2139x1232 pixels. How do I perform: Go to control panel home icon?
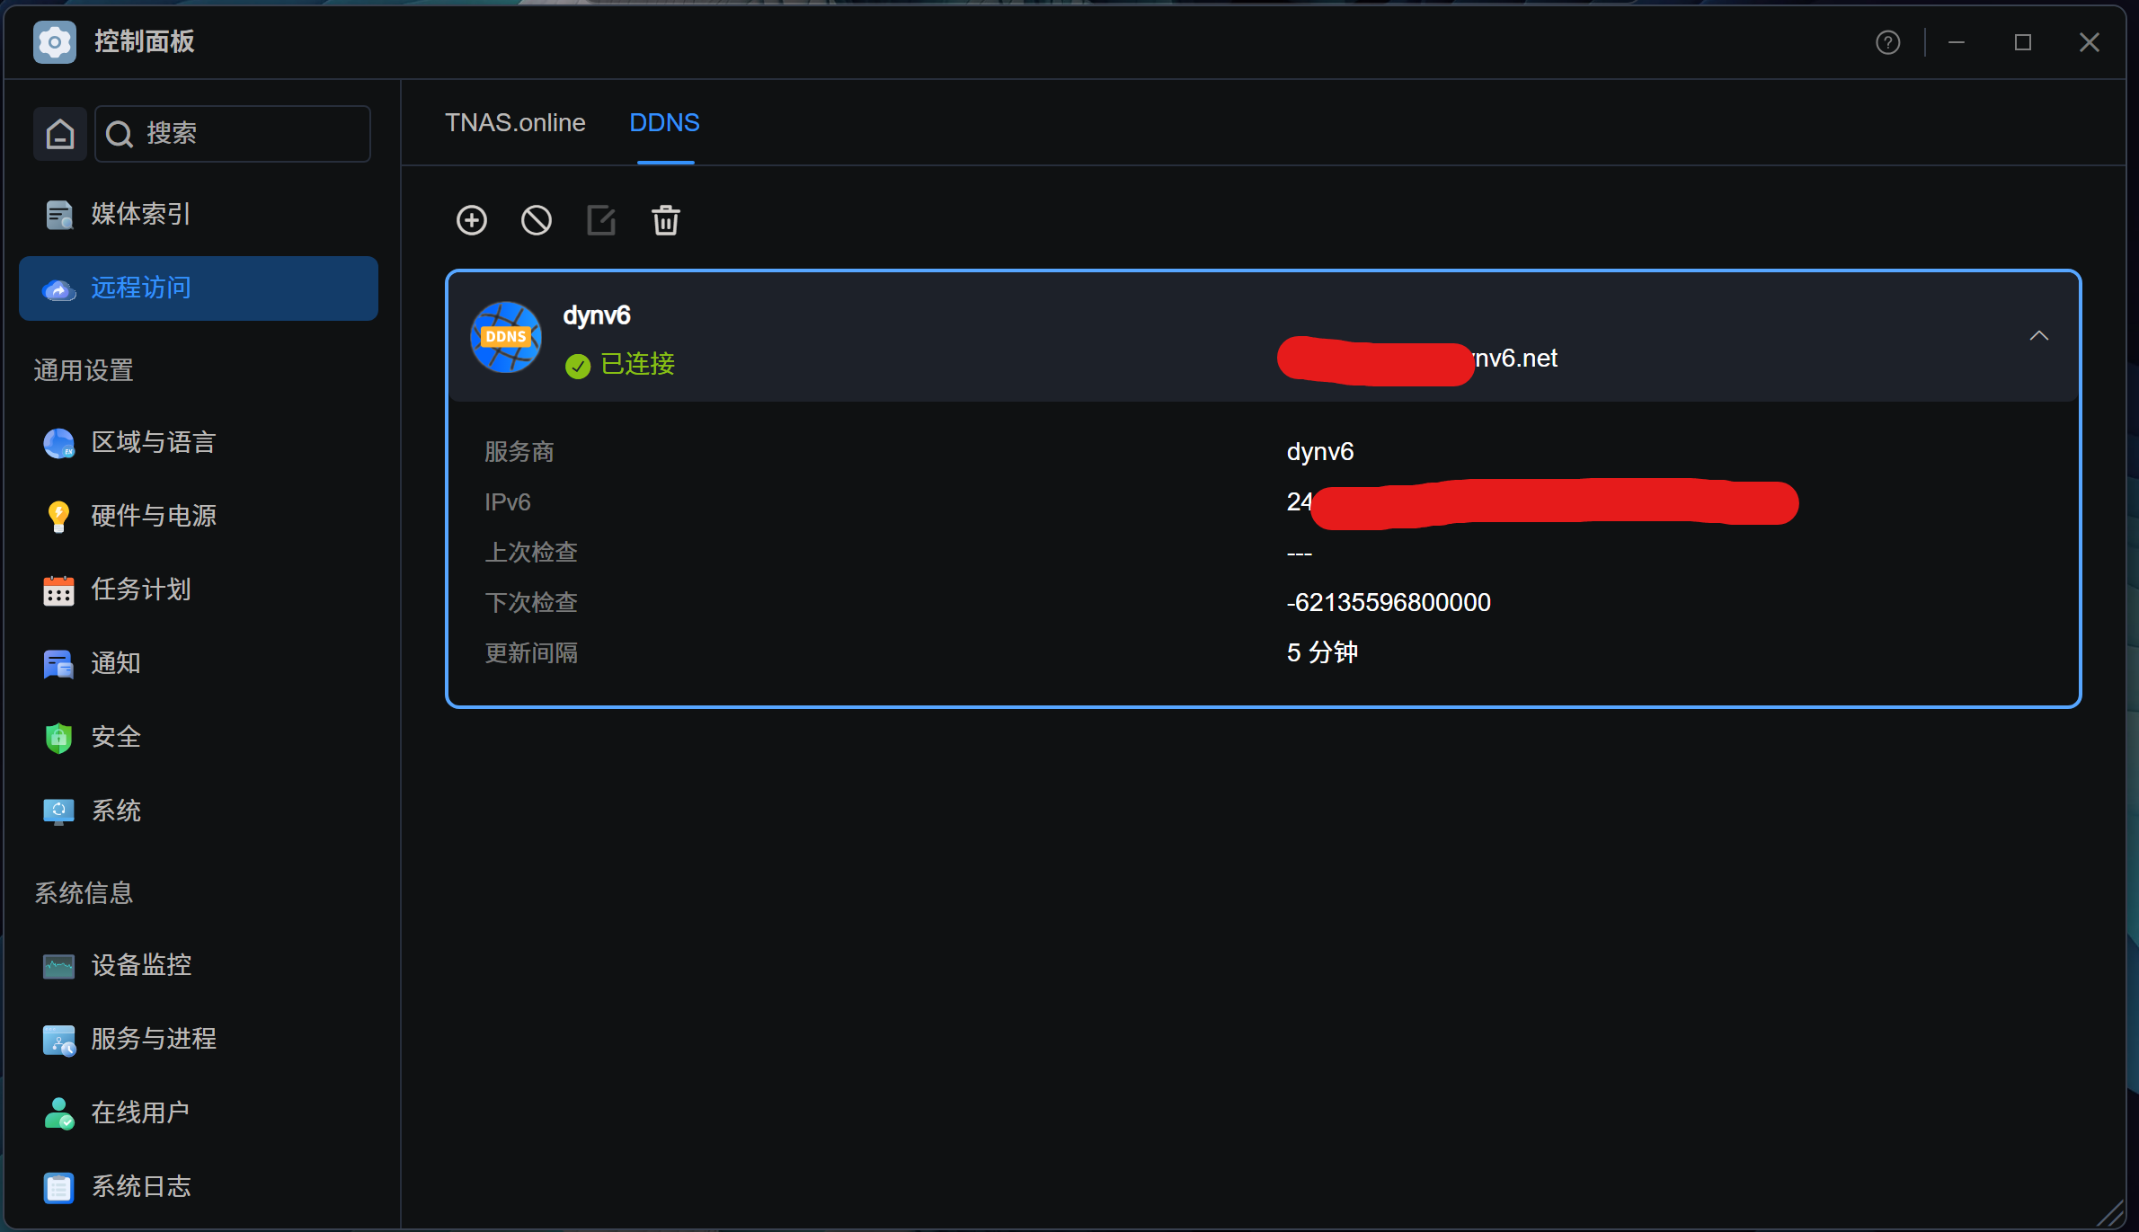(60, 134)
